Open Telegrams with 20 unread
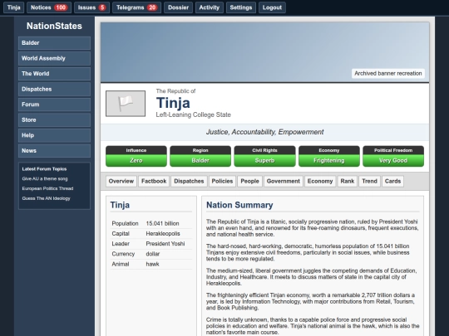Image resolution: width=449 pixels, height=336 pixels. pyautogui.click(x=136, y=7)
